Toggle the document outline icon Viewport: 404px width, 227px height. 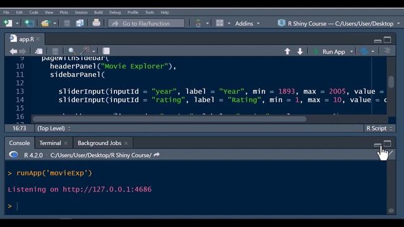tap(387, 51)
